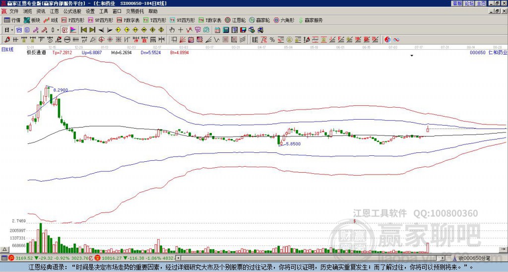The width and height of the screenshot is (508, 272).
Task: Expand the volume panel with up-triangle button
Action: [4, 250]
